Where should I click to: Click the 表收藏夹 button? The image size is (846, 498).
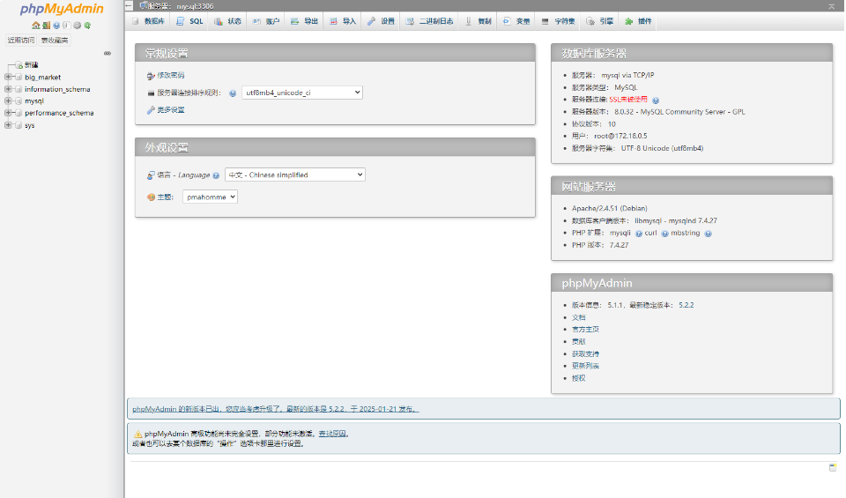coord(55,40)
